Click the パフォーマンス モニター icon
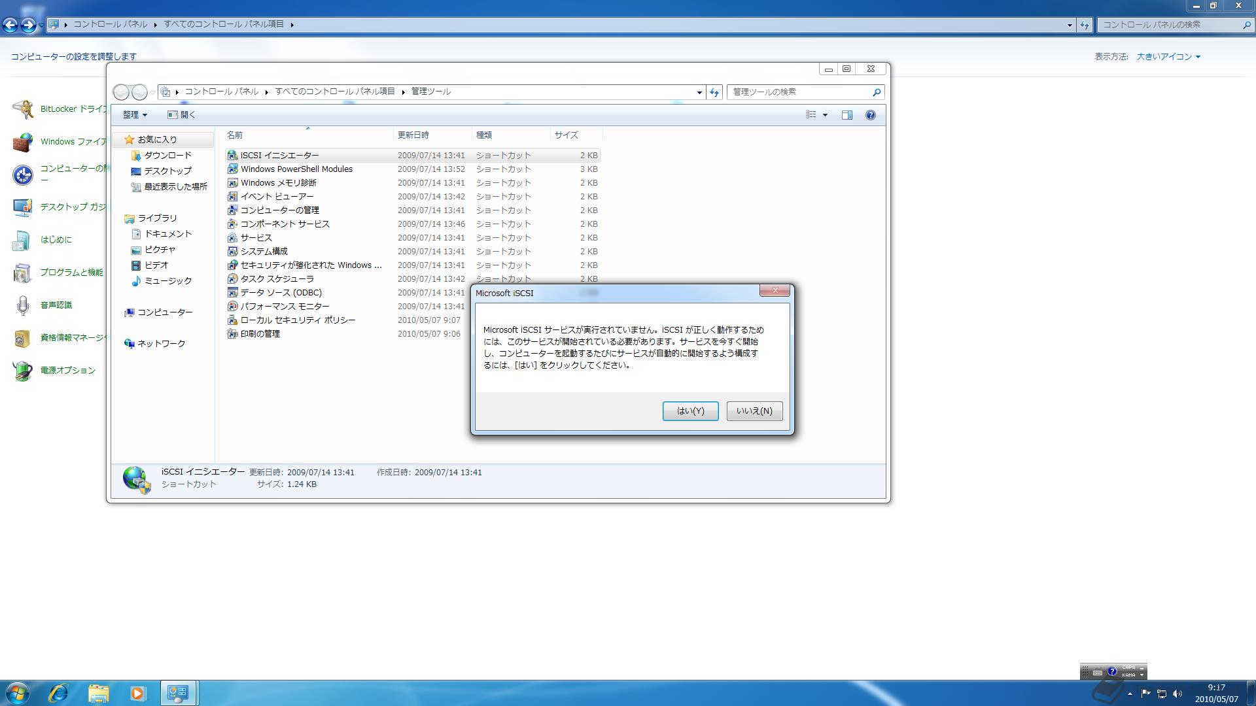 tap(232, 307)
